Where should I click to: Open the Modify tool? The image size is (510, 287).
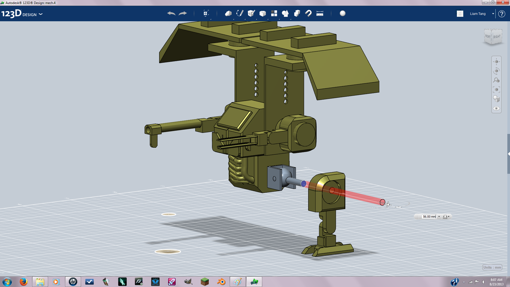click(263, 14)
